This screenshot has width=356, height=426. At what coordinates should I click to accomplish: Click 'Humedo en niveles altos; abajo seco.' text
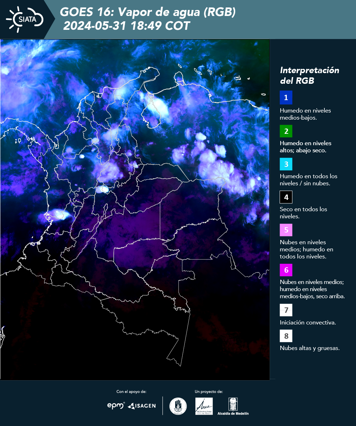tap(306, 147)
